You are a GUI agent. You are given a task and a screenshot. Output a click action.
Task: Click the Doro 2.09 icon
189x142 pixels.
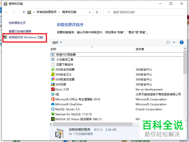click(x=53, y=89)
